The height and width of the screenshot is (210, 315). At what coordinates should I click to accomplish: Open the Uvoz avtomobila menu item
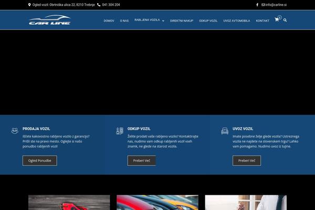(x=237, y=20)
